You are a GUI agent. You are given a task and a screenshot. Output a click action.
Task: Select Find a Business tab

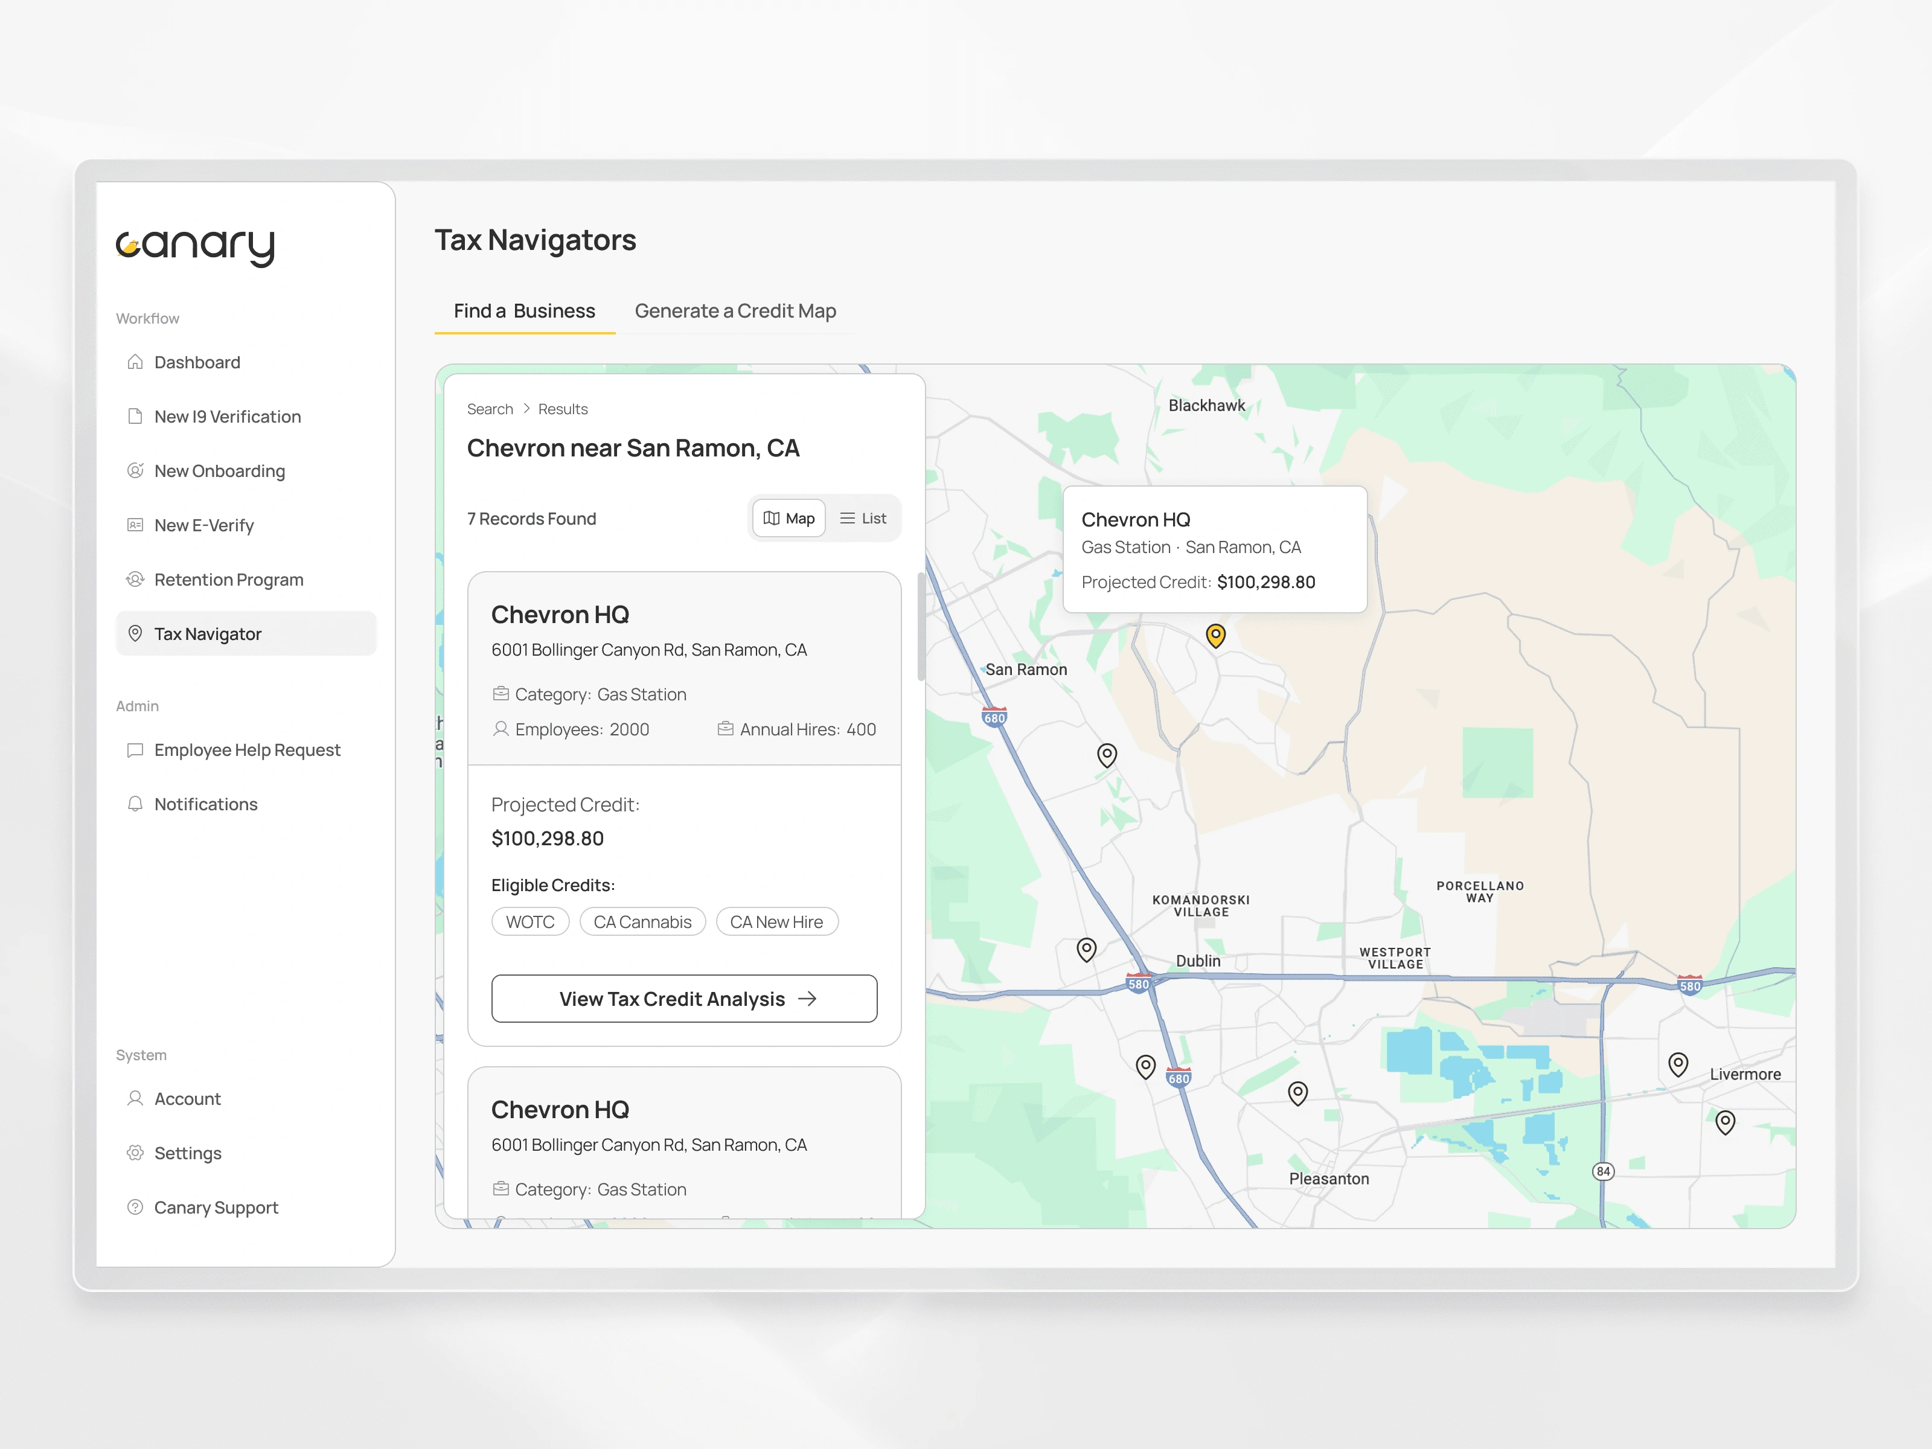coord(524,311)
